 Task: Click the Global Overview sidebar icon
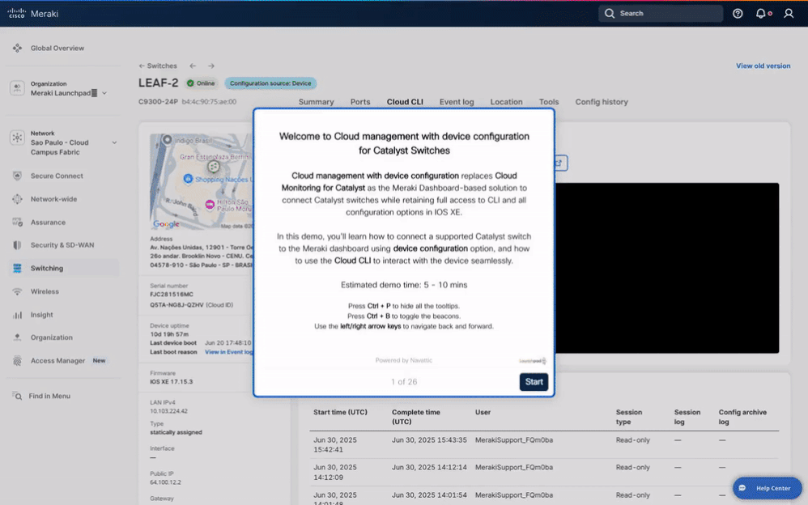17,49
